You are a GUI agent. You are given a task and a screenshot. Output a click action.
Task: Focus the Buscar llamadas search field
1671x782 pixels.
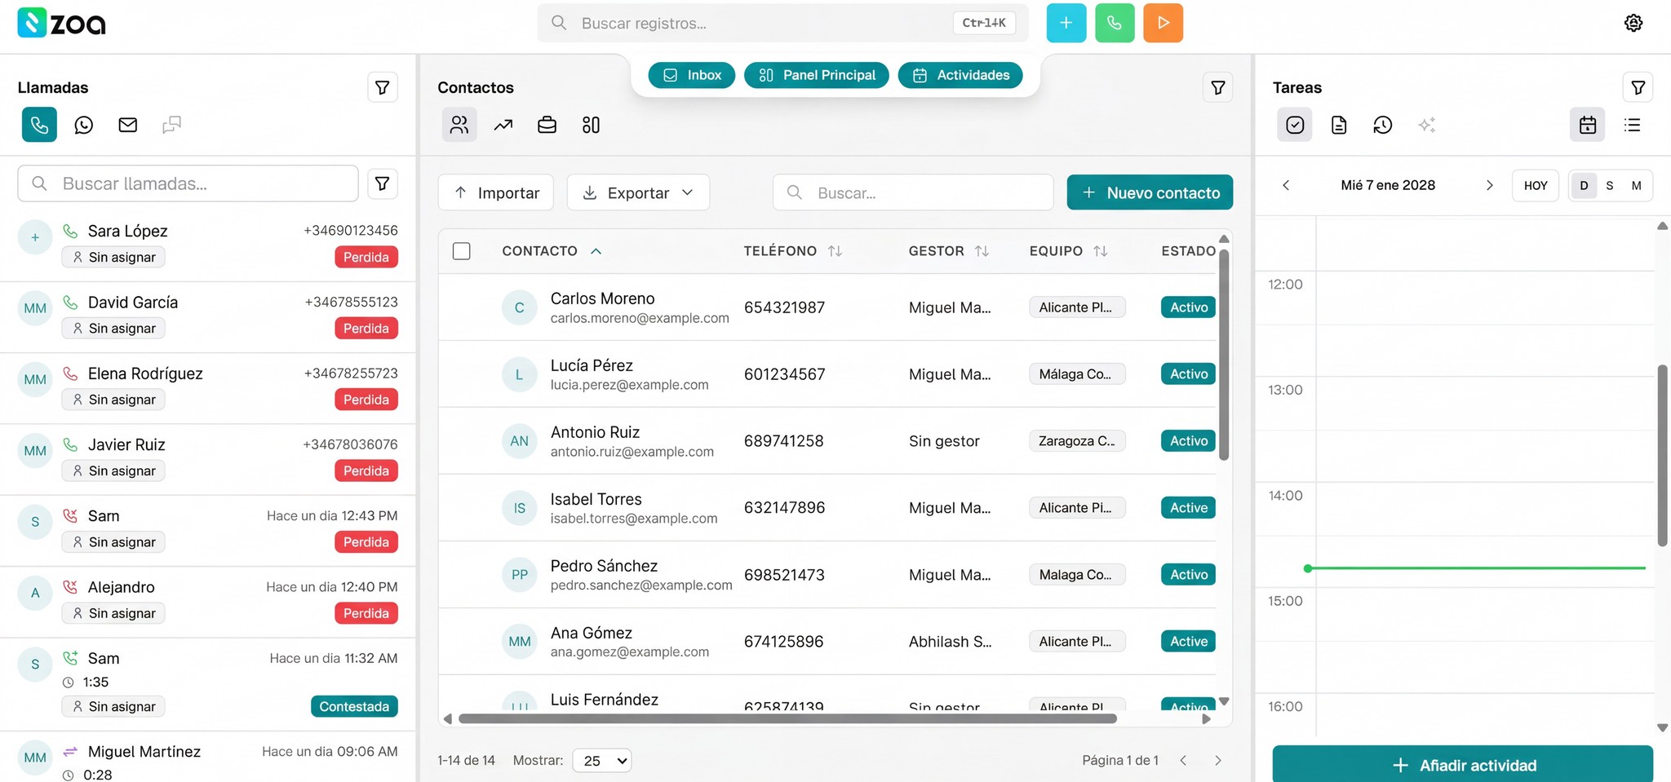[188, 183]
